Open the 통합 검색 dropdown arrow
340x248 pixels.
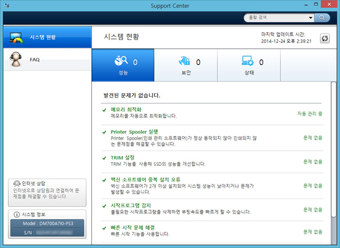(310, 18)
